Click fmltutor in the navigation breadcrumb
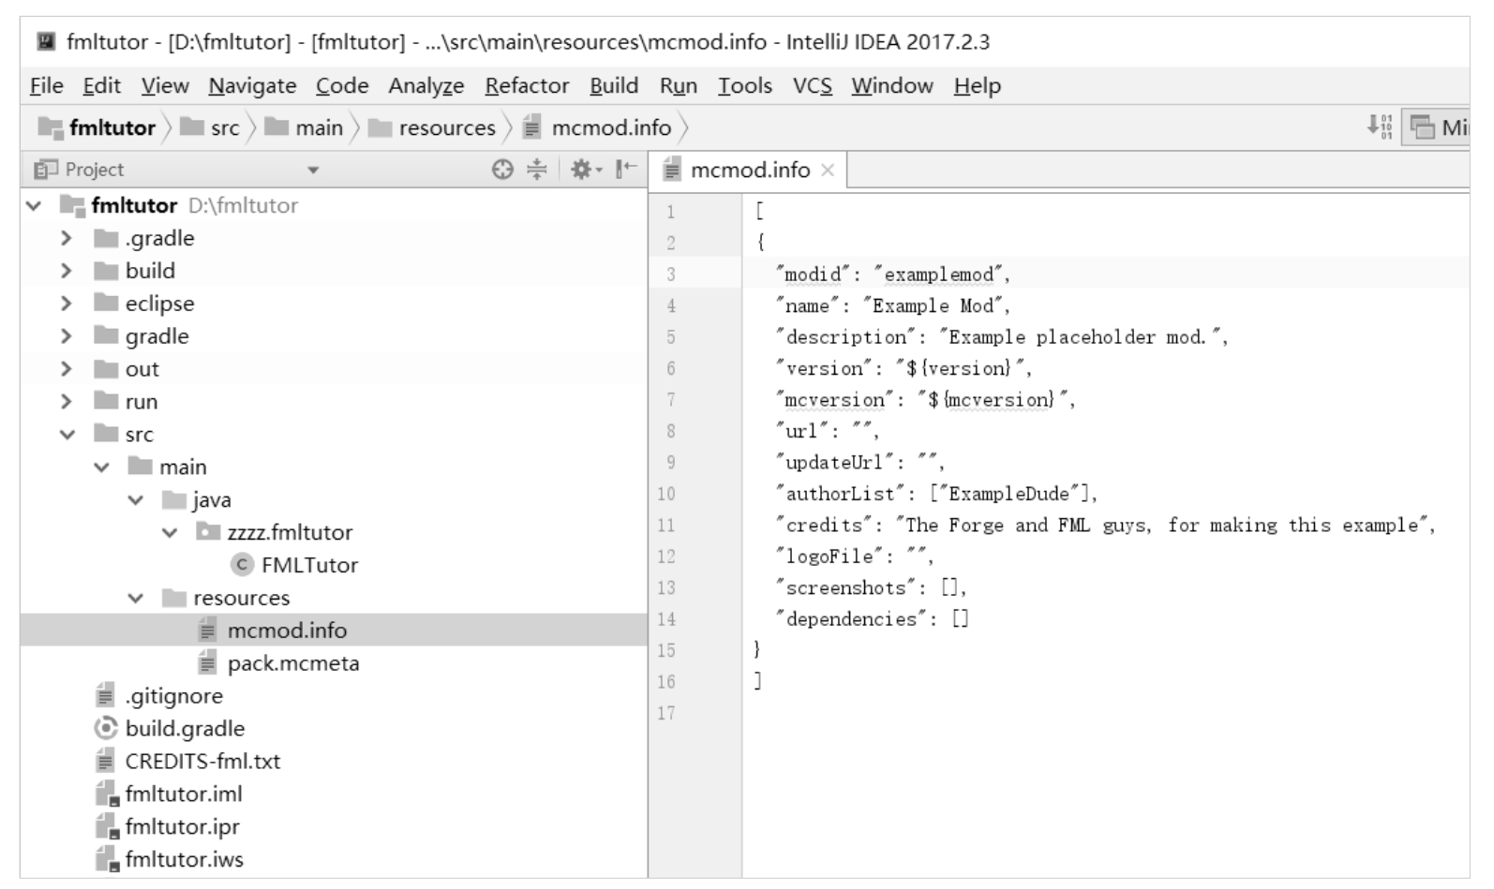The width and height of the screenshot is (1494, 889). coord(112,128)
